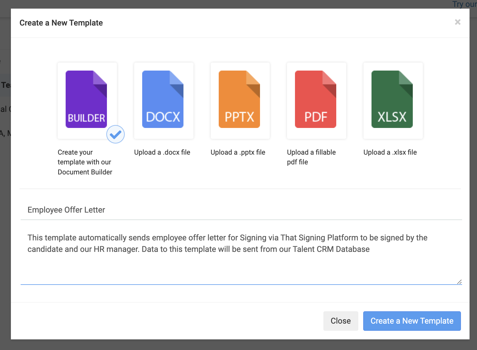Screen dimensions: 477x350
Task: Choose the blue DOCX file icon
Action: click(x=163, y=99)
